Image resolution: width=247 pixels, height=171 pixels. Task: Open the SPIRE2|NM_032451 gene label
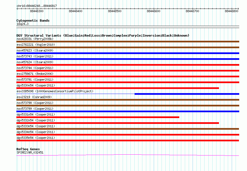(30, 153)
